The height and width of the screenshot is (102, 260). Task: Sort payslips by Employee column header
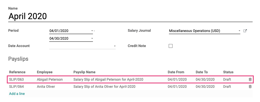[45, 72]
